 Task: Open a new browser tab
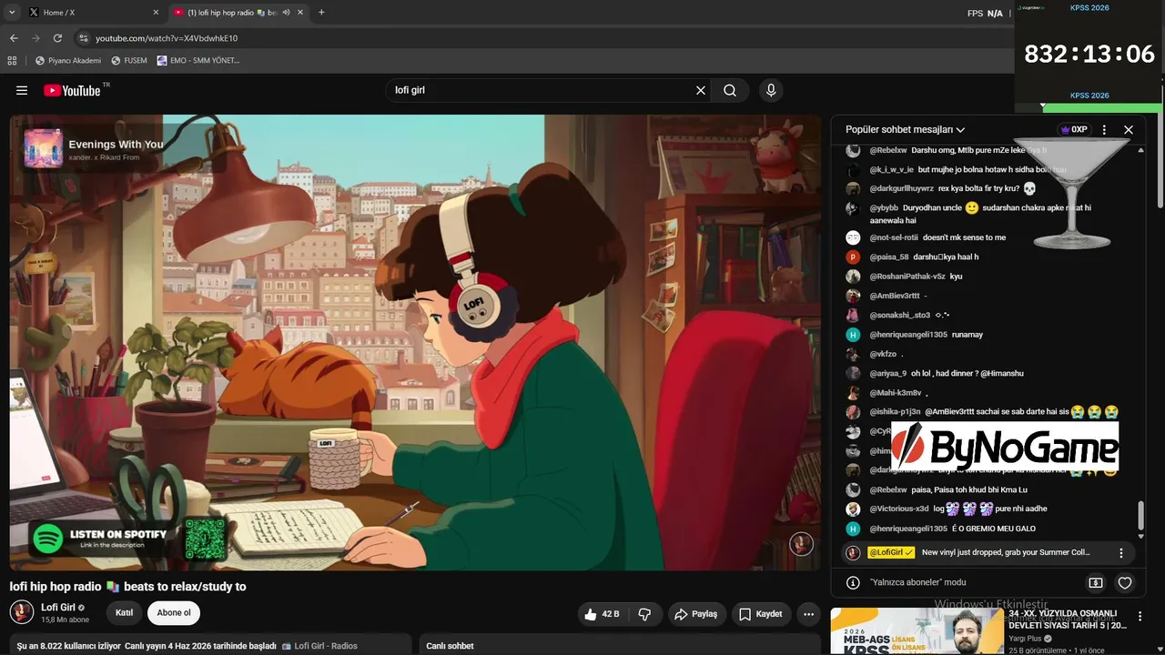(321, 13)
